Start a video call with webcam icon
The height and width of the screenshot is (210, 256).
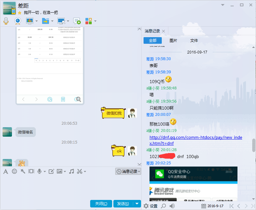[x=18, y=21]
